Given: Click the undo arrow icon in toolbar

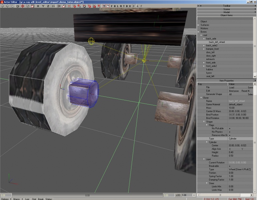Looking at the screenshot, I should coord(2,6).
